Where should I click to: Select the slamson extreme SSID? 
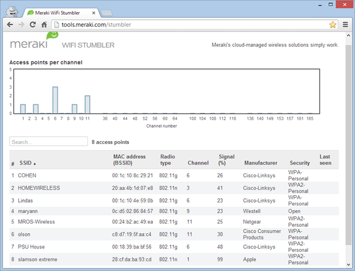tap(38, 260)
